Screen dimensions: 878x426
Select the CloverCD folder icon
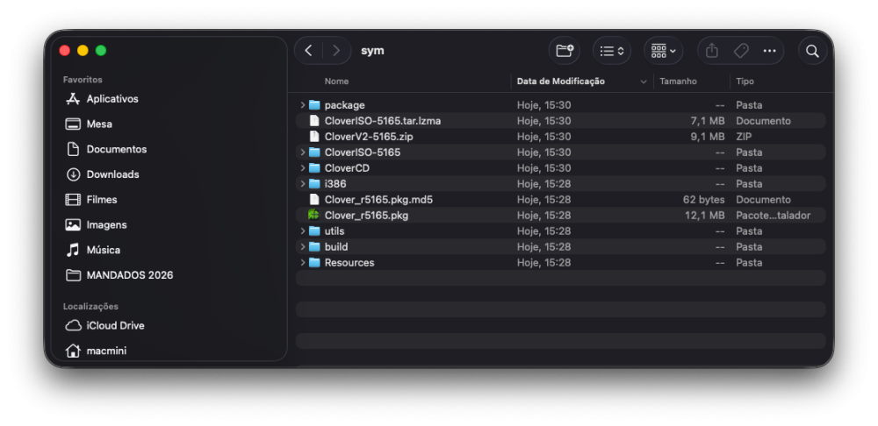pos(314,167)
